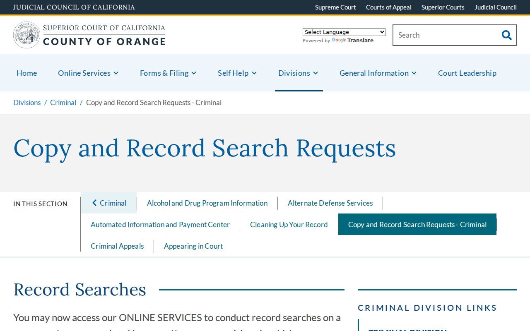Open the Judicial Council top link

pos(496,7)
